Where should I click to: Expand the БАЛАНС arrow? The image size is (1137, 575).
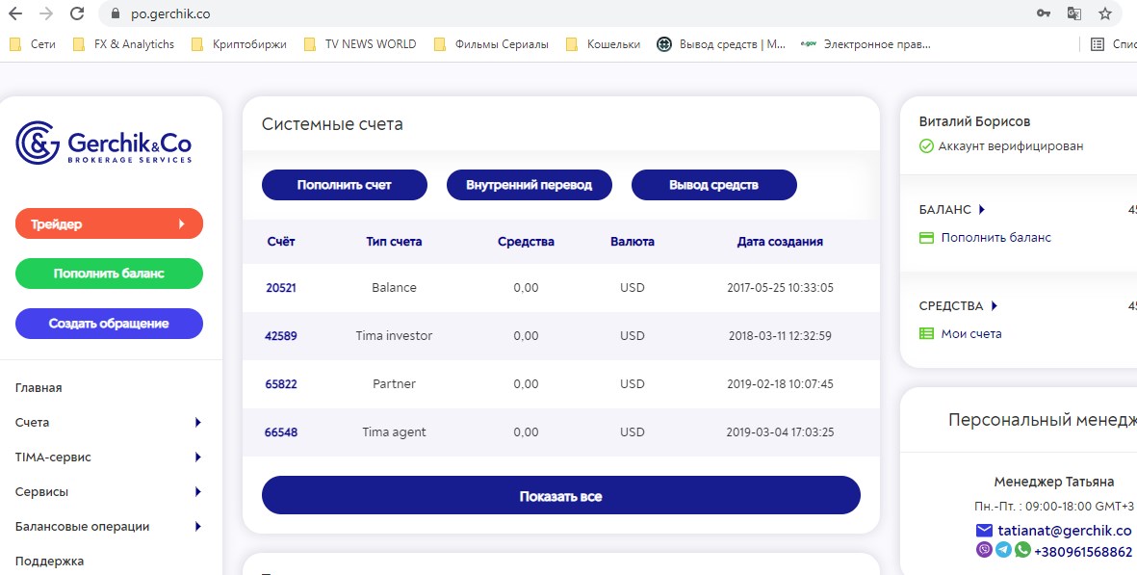(x=982, y=210)
